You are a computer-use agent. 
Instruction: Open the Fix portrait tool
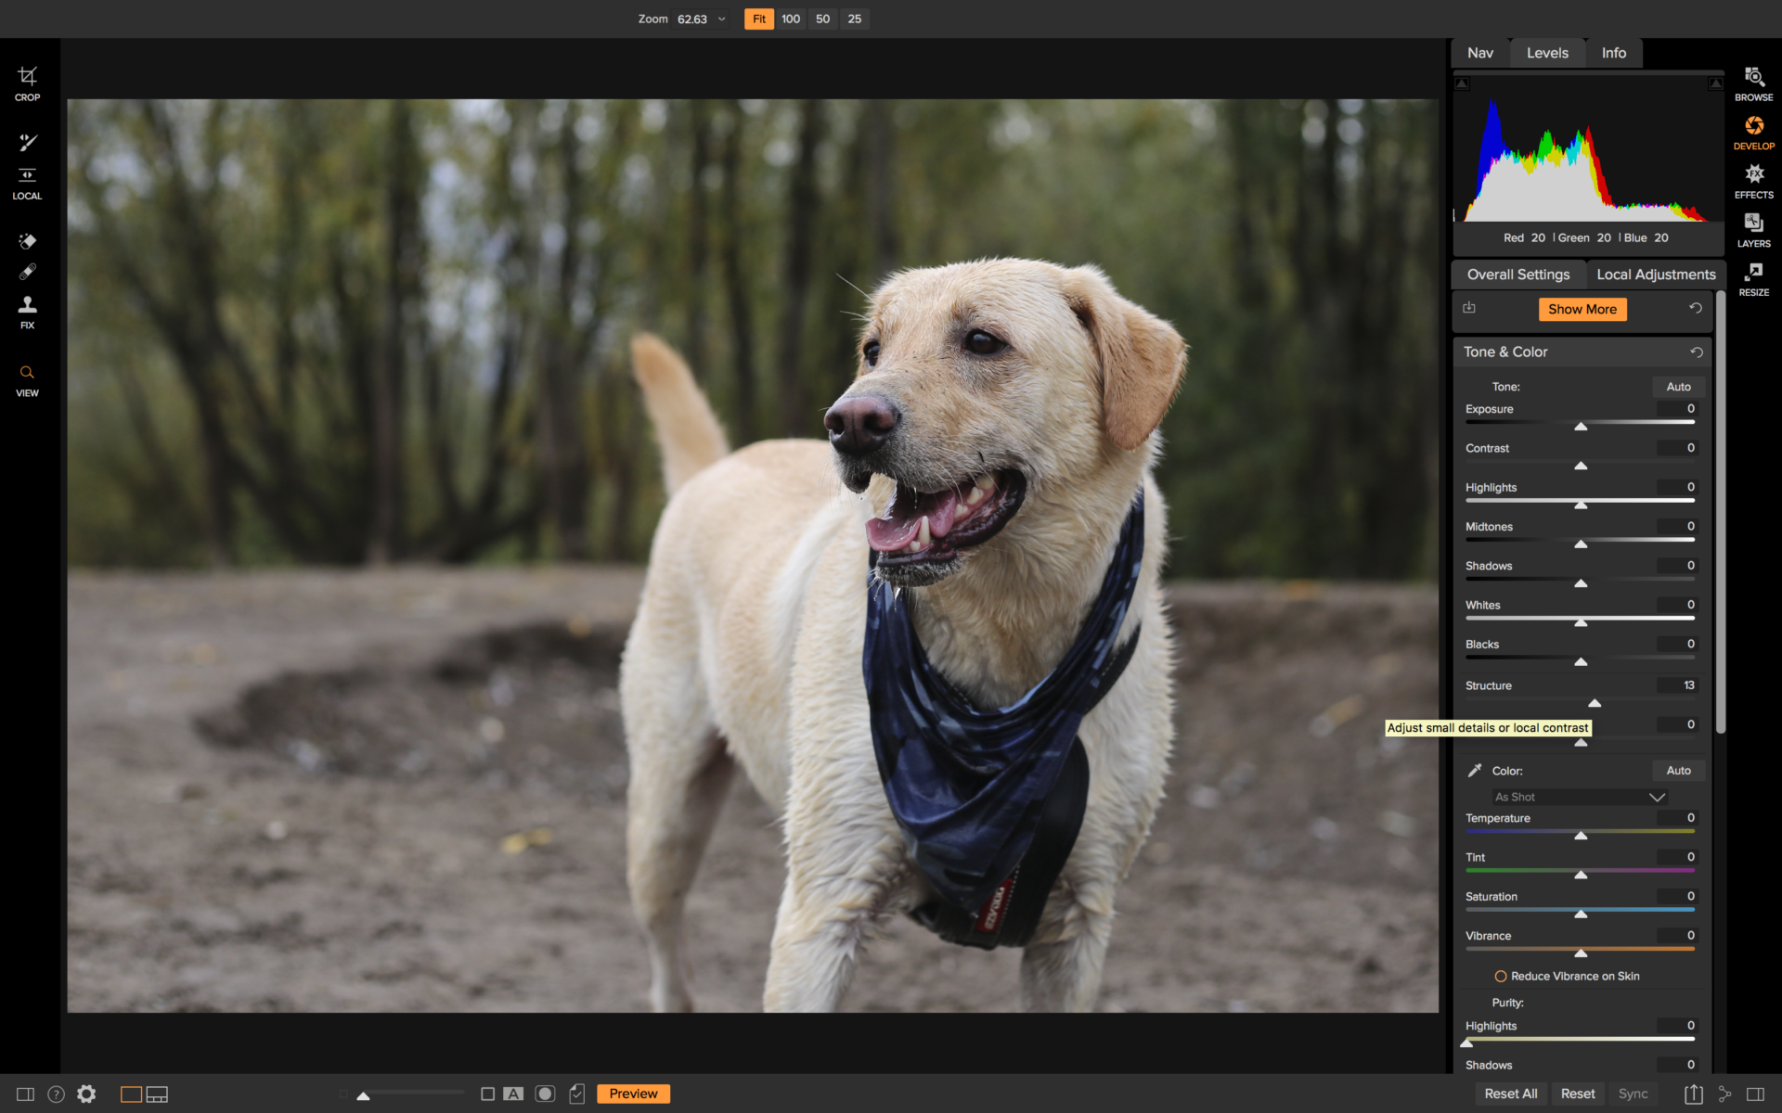coord(27,307)
